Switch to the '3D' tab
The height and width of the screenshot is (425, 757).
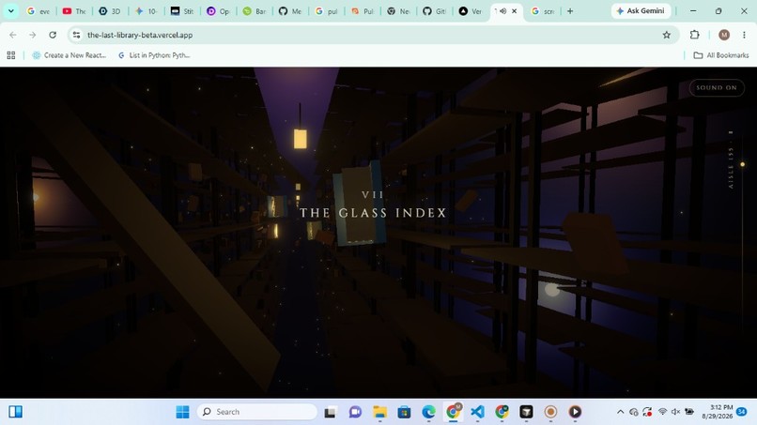(x=110, y=11)
